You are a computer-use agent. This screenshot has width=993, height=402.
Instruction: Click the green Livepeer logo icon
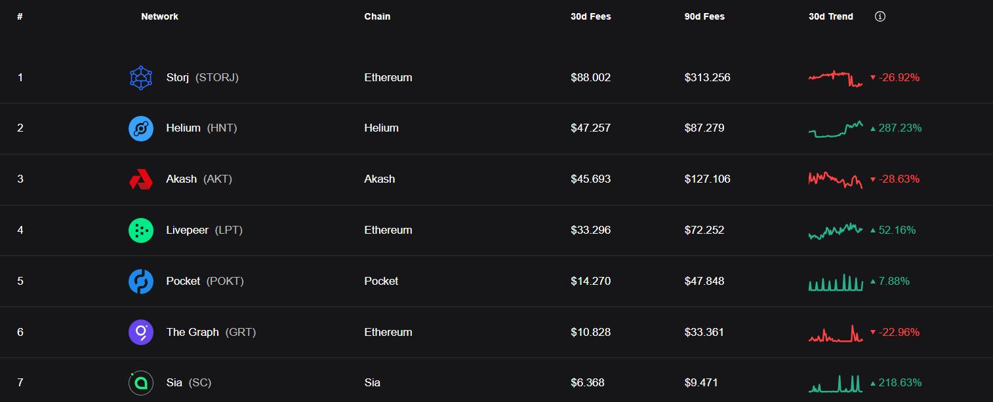click(141, 230)
